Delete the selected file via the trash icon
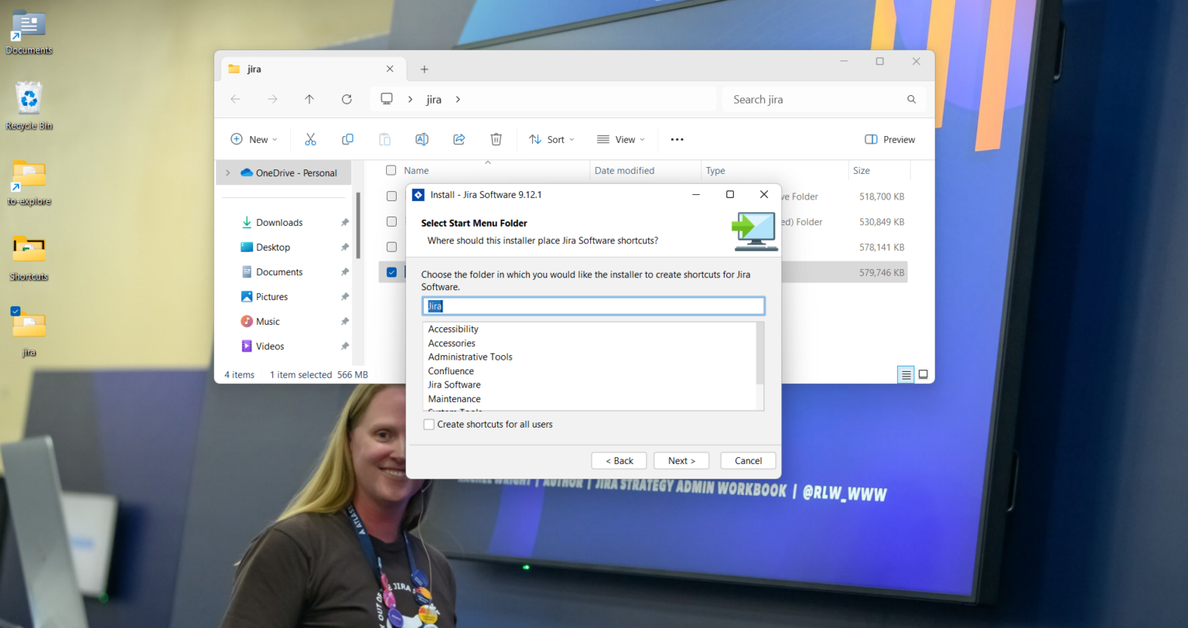 tap(496, 139)
